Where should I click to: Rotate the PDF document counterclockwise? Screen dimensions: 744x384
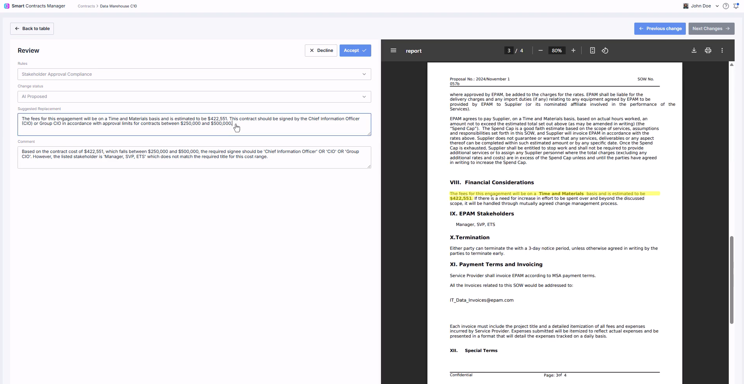tap(605, 51)
